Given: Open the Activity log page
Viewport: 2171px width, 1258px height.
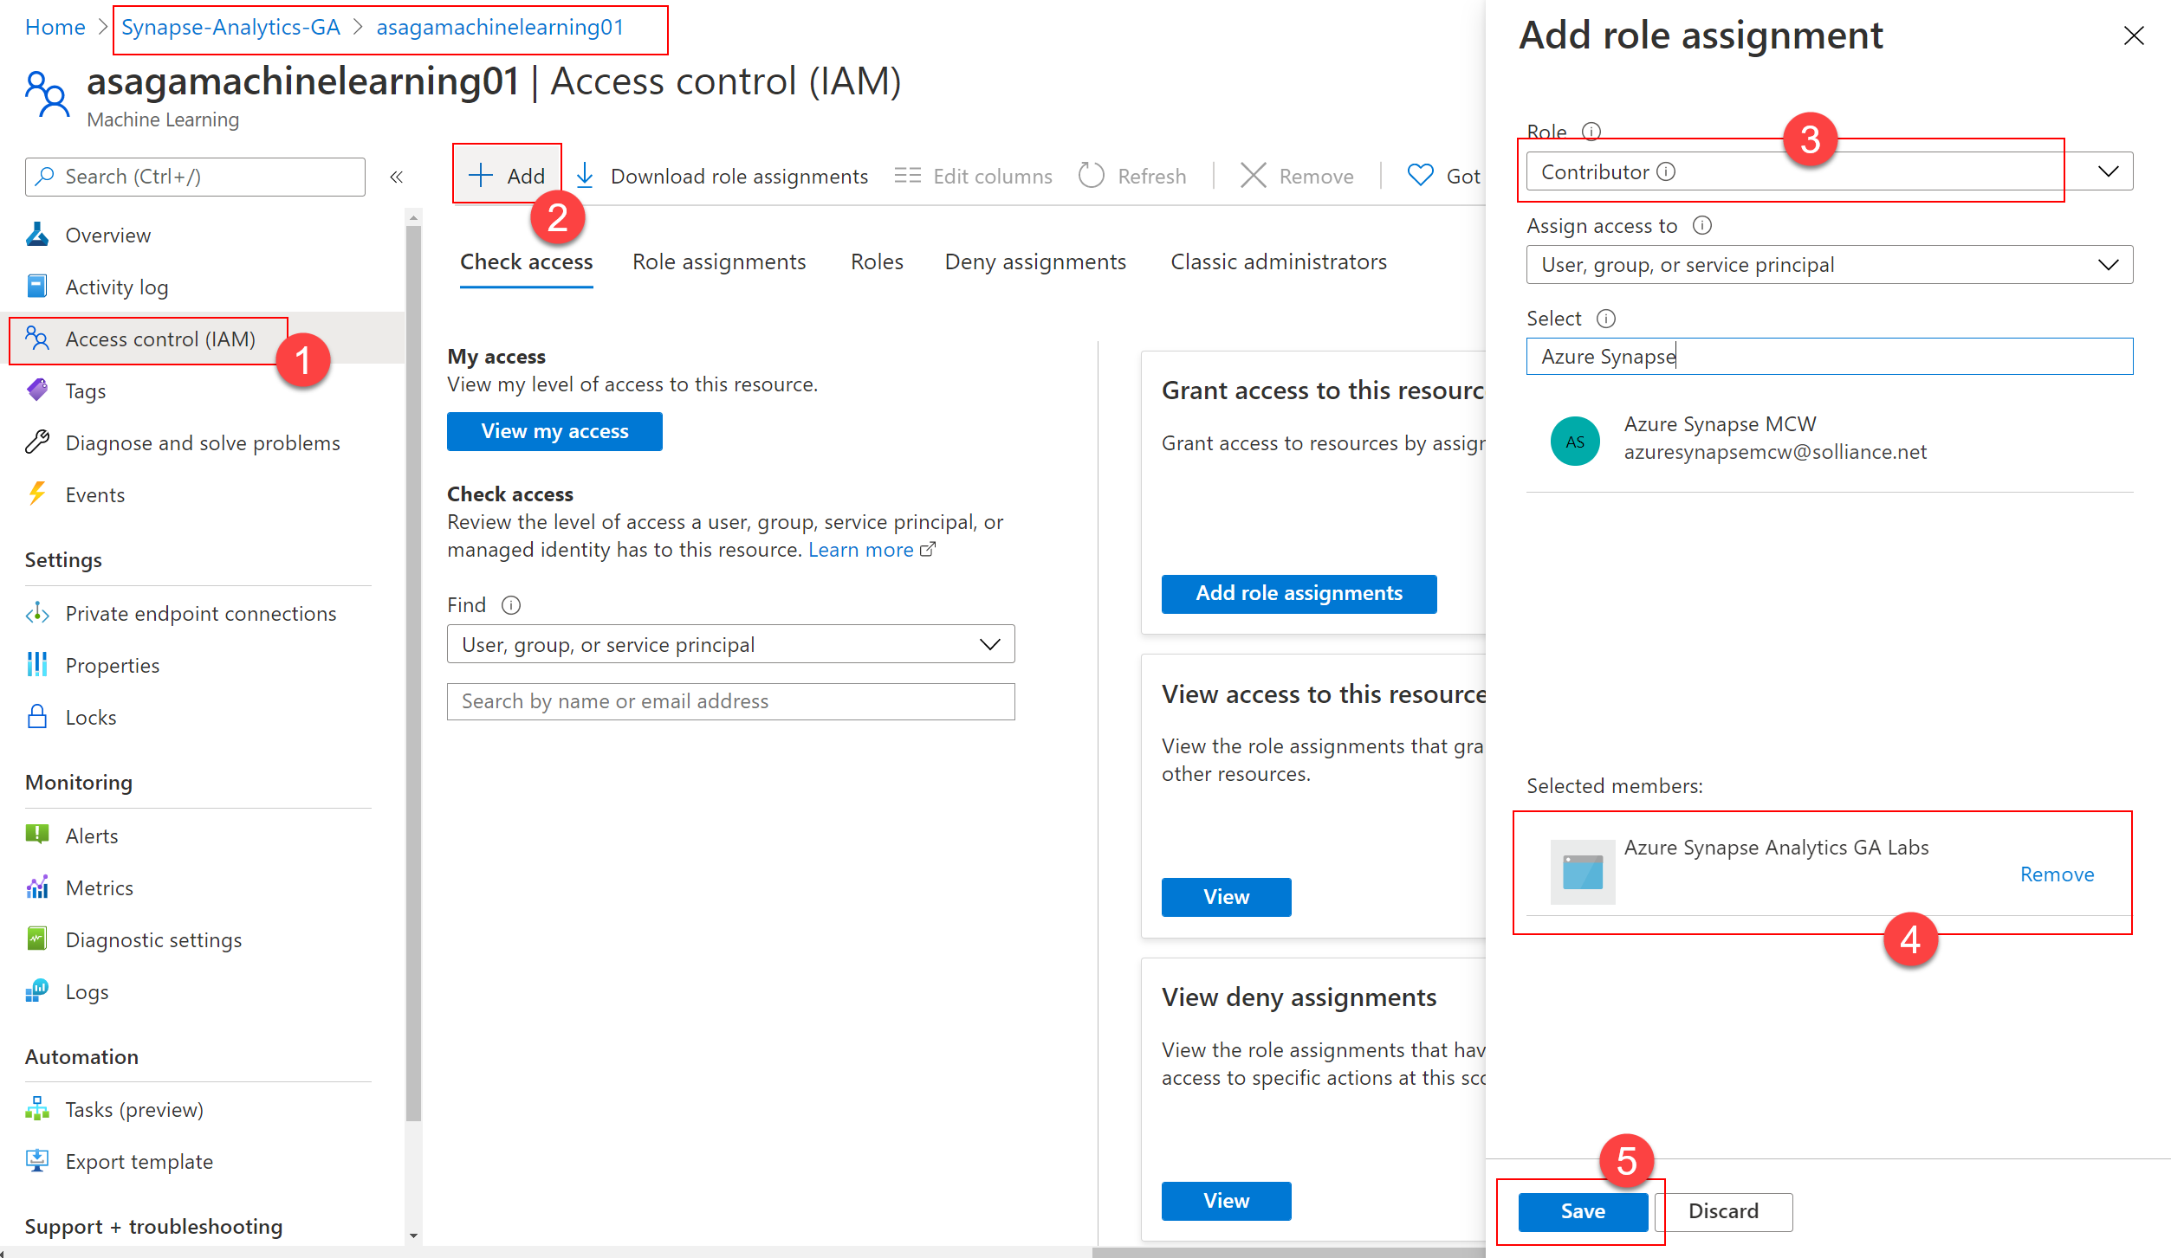Looking at the screenshot, I should pyautogui.click(x=116, y=287).
